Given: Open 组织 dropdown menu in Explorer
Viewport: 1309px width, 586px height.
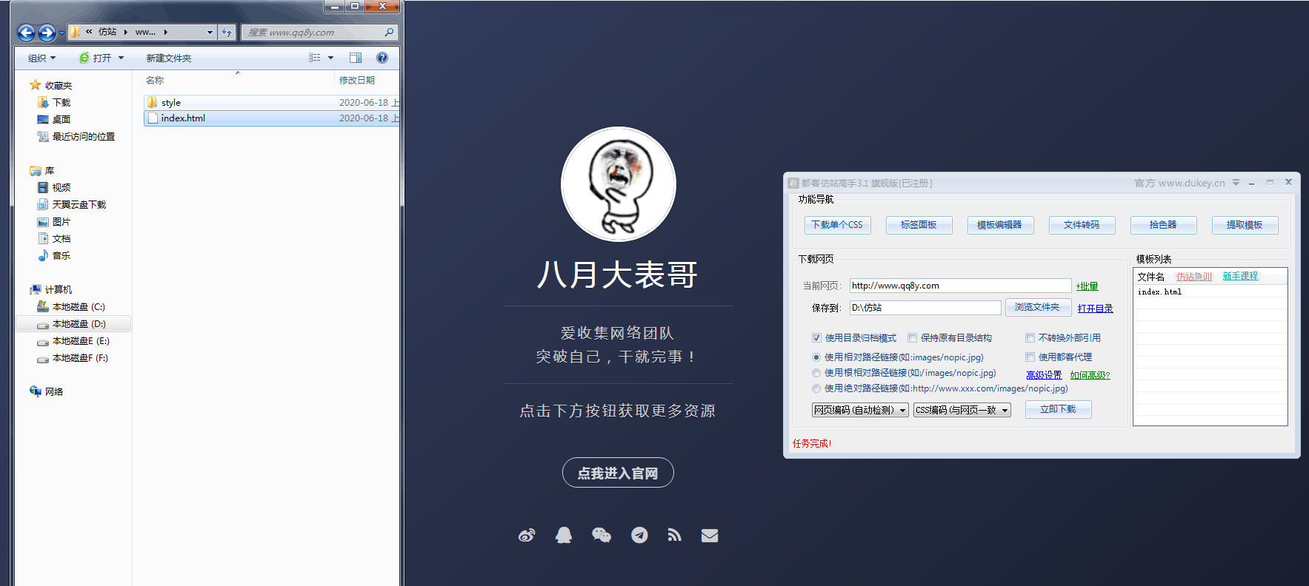Looking at the screenshot, I should tap(41, 58).
